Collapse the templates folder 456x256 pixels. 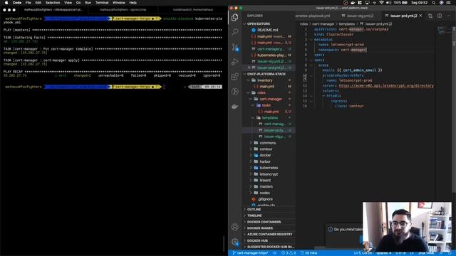269,118
